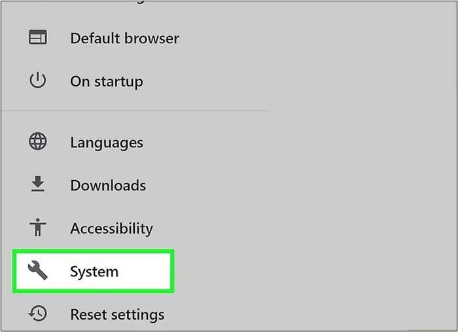Select Downloads in the settings sidebar
Image resolution: width=458 pixels, height=332 pixels.
click(107, 185)
